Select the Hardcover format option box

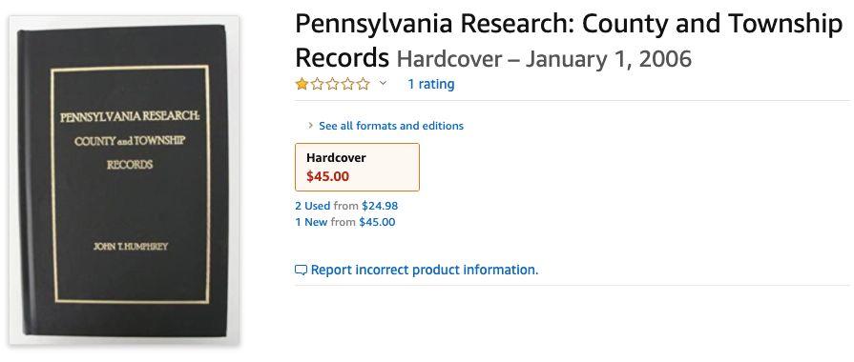[357, 167]
